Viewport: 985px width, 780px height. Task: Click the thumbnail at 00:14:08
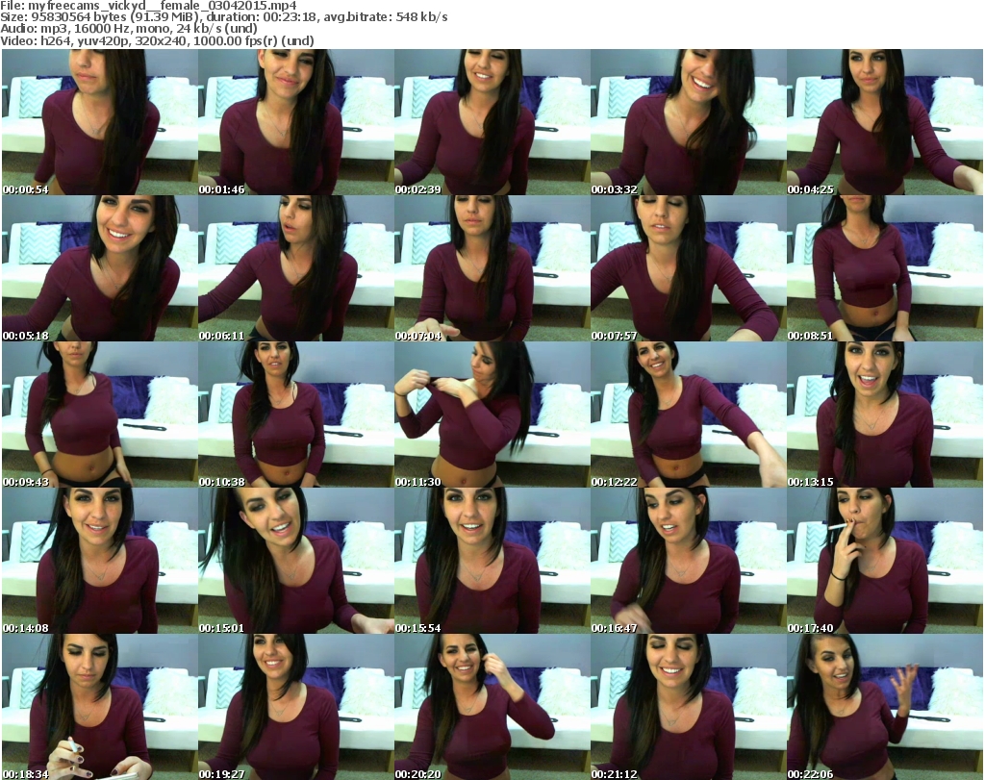point(100,561)
